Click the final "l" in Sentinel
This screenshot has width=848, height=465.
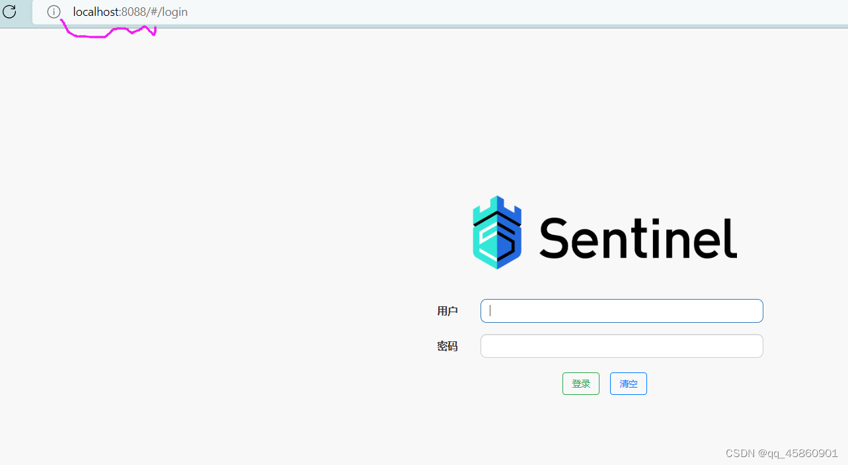732,238
